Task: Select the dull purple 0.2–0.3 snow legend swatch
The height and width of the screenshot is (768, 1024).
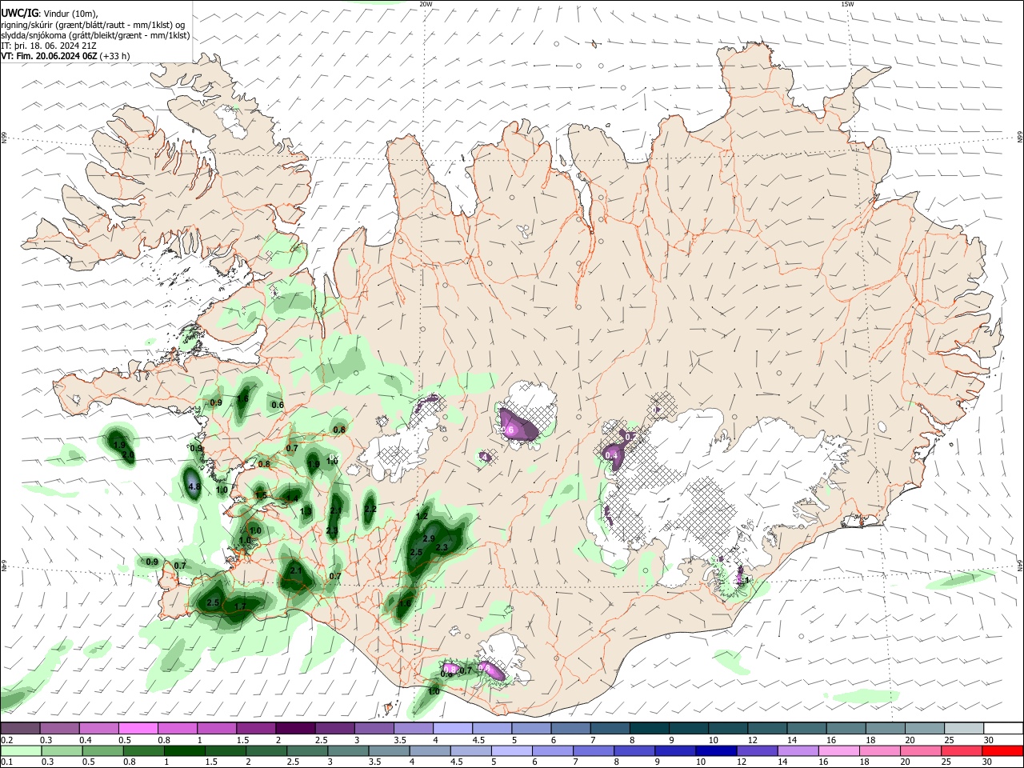Action: [x=20, y=728]
